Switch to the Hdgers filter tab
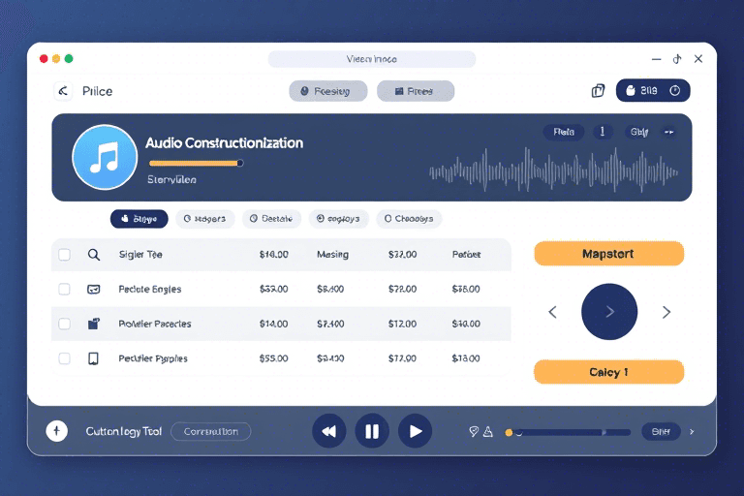The width and height of the screenshot is (744, 496). point(204,219)
